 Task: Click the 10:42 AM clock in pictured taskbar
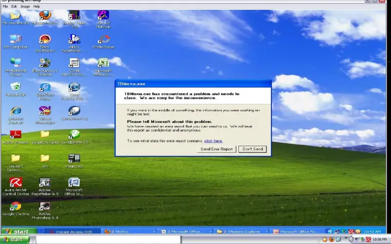pos(372,231)
